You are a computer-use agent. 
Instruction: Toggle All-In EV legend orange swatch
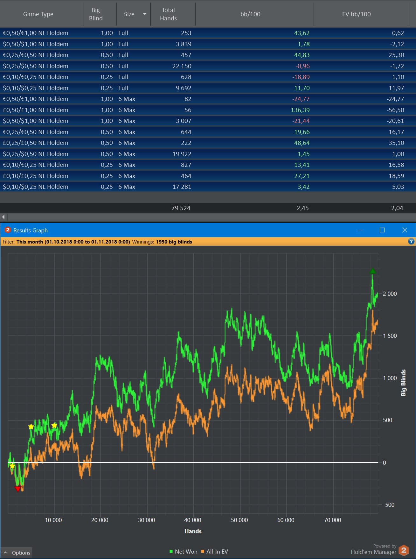tap(203, 551)
